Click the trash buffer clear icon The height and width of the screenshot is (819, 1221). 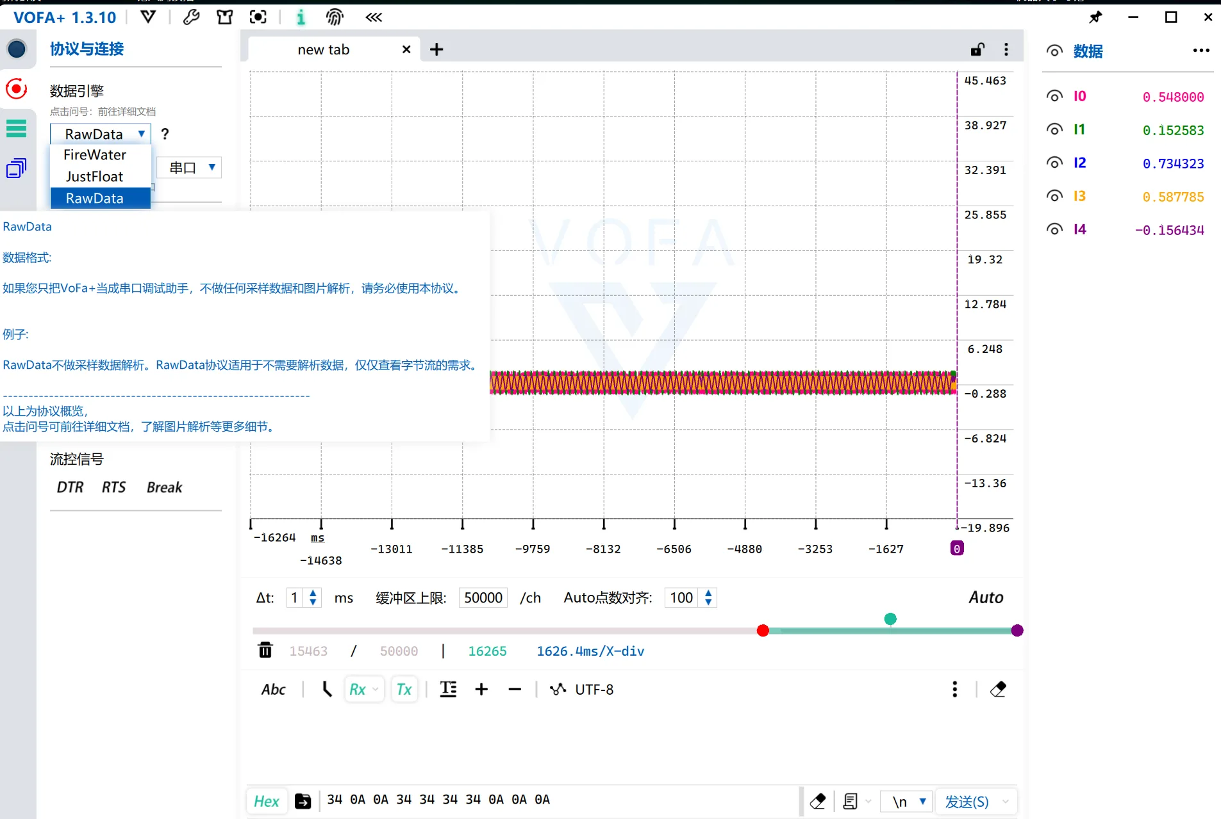[265, 650]
